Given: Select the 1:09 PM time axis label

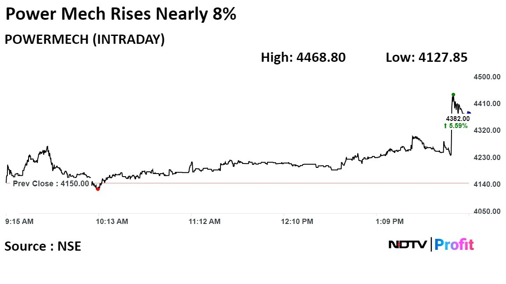Looking at the screenshot, I should pyautogui.click(x=390, y=222).
